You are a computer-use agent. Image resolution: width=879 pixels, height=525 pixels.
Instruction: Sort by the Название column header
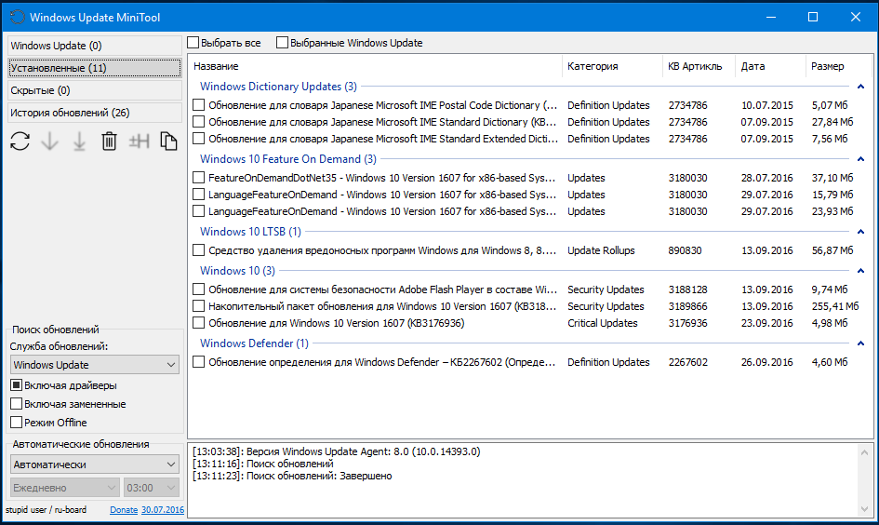click(375, 66)
